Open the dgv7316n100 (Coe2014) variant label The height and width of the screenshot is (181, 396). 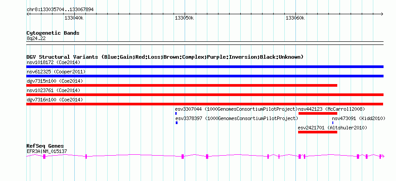pos(55,100)
